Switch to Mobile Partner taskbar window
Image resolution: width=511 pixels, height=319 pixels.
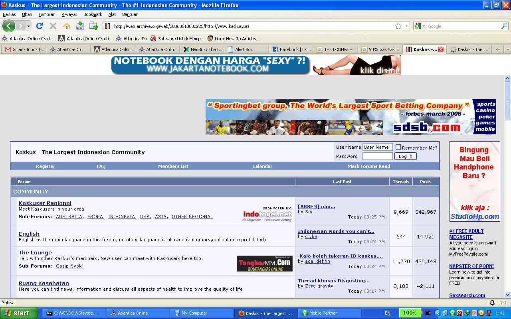[330, 313]
